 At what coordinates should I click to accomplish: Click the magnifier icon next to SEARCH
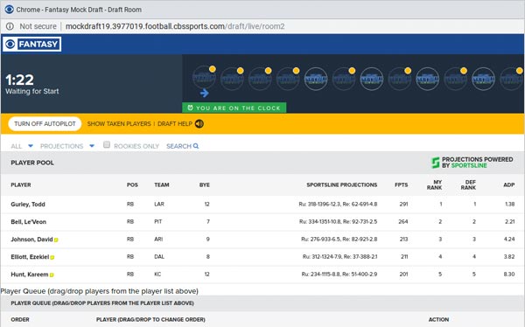coord(196,146)
